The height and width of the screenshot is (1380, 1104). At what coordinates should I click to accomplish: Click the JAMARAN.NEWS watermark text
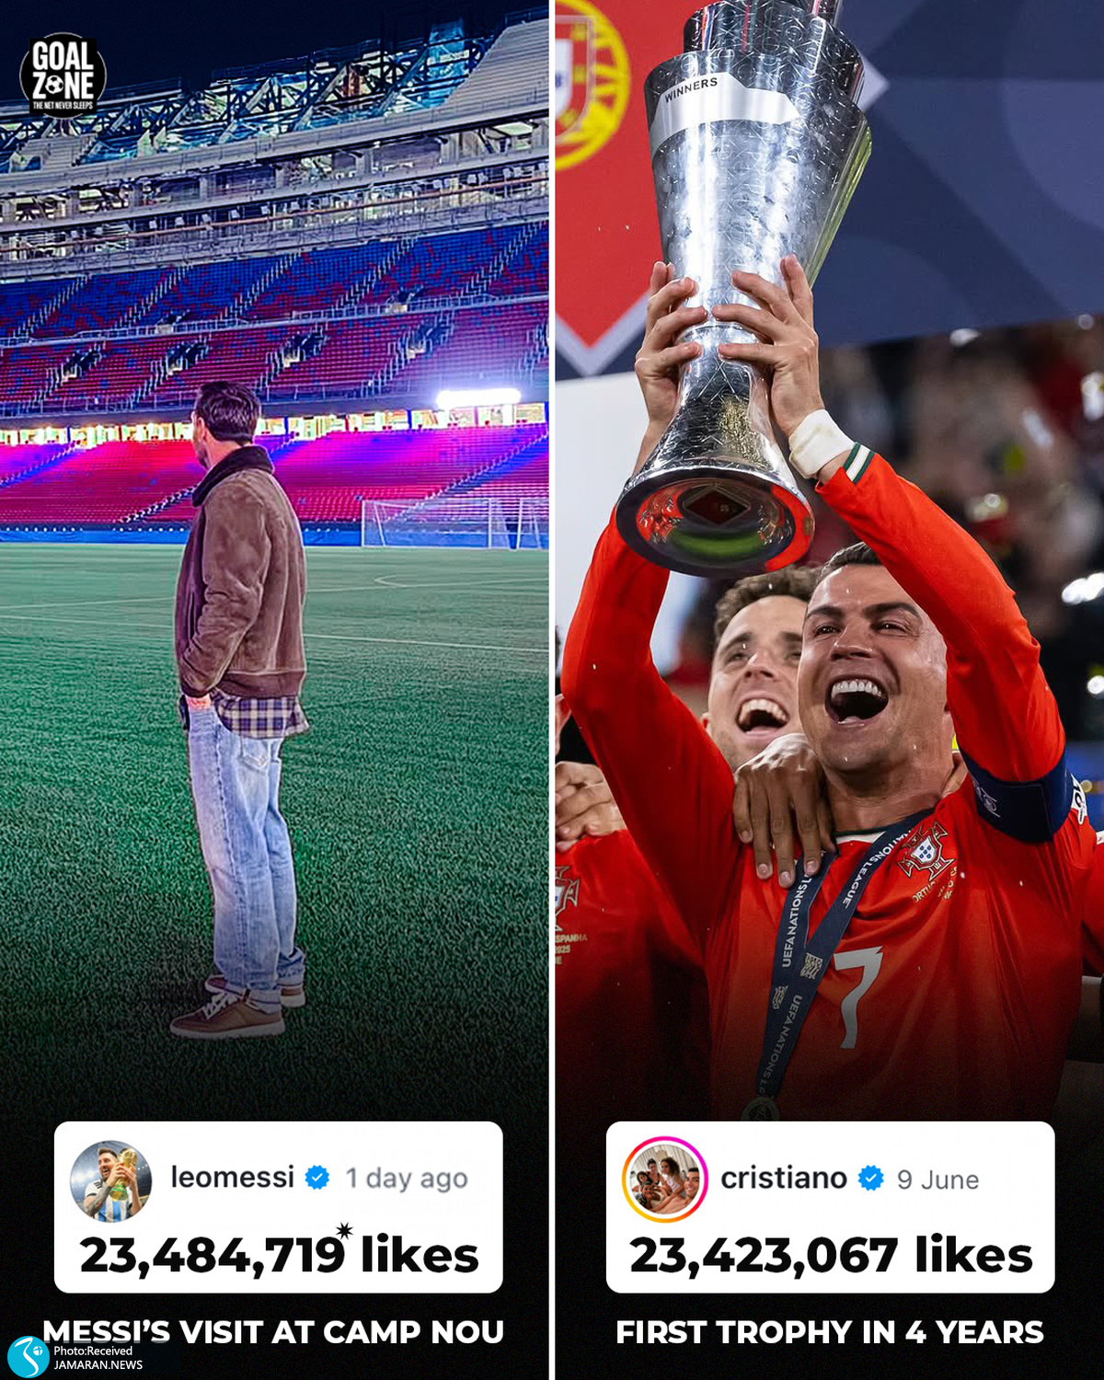pos(98,1364)
